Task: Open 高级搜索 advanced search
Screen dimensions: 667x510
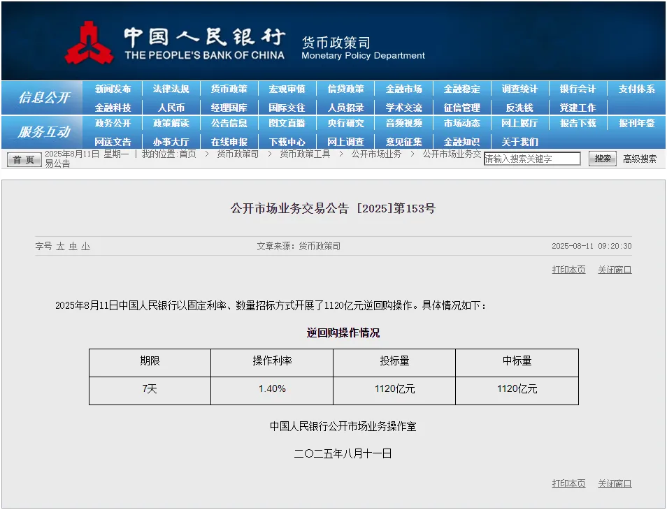Action: pyautogui.click(x=639, y=159)
